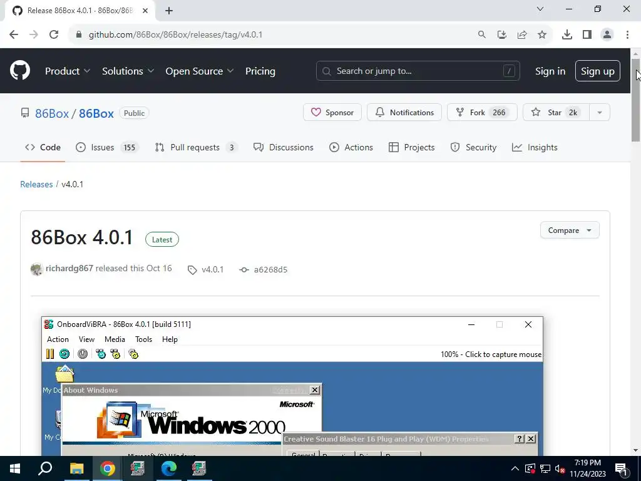
Task: Open Chrome three-dot menu
Action: [627, 34]
